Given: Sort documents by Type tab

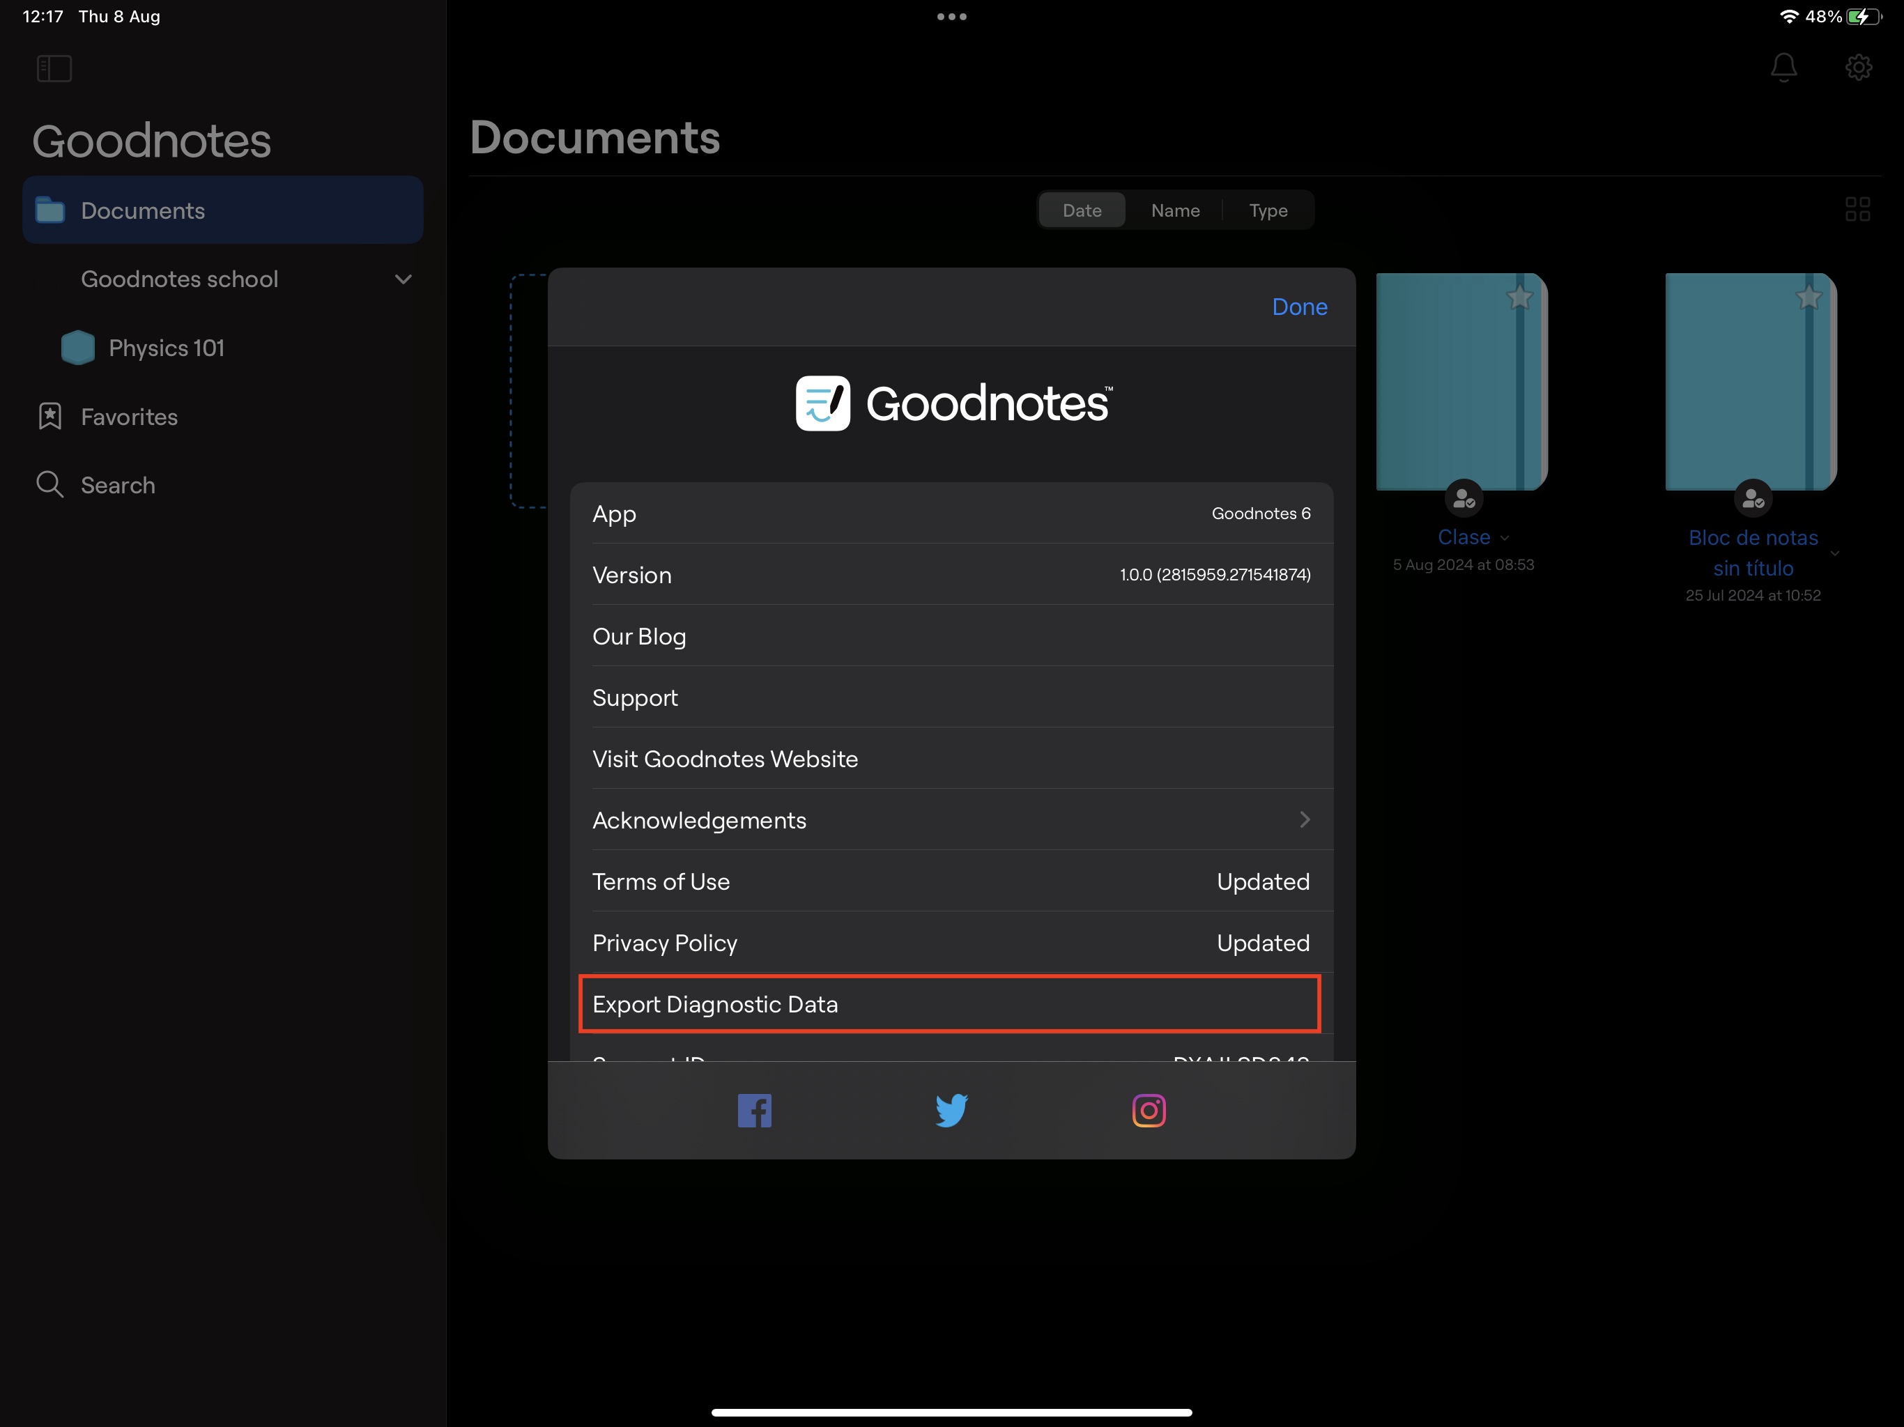Looking at the screenshot, I should (x=1268, y=210).
